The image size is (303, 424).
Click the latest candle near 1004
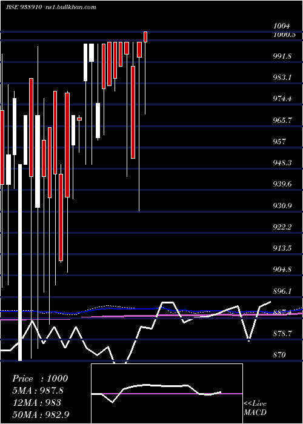tap(145, 37)
